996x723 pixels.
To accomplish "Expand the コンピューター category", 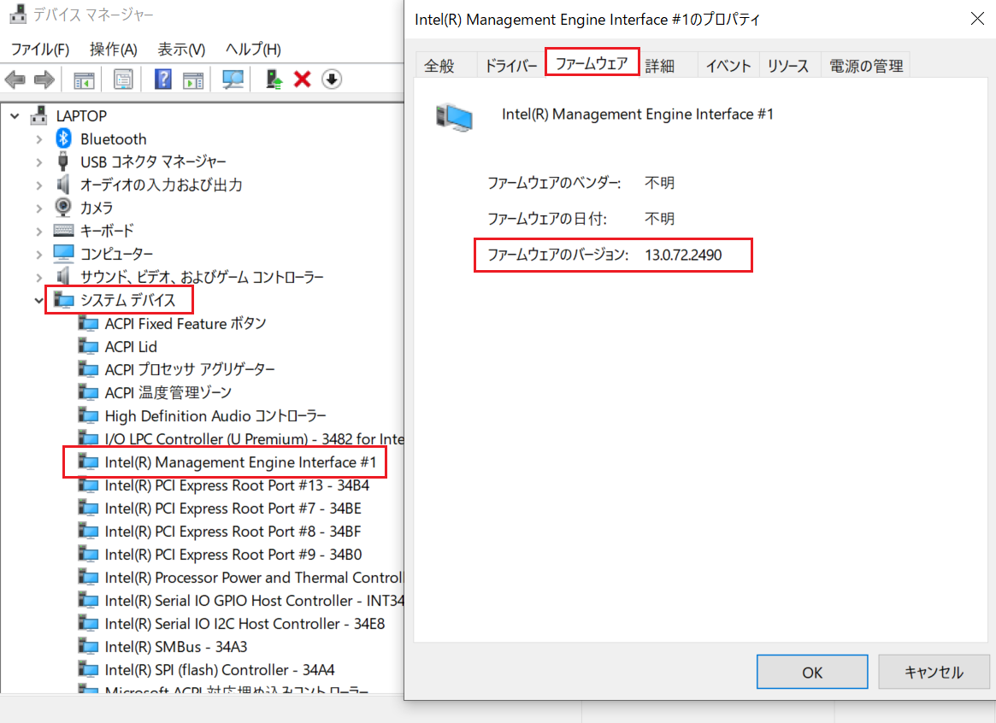I will [39, 254].
